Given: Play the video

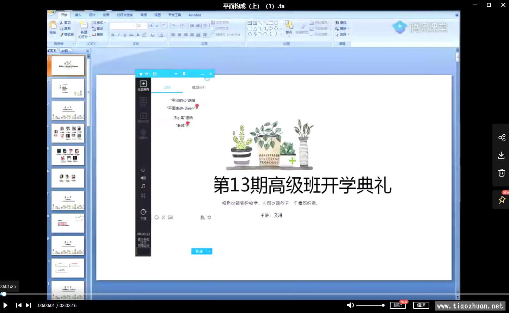Looking at the screenshot, I should [5, 305].
